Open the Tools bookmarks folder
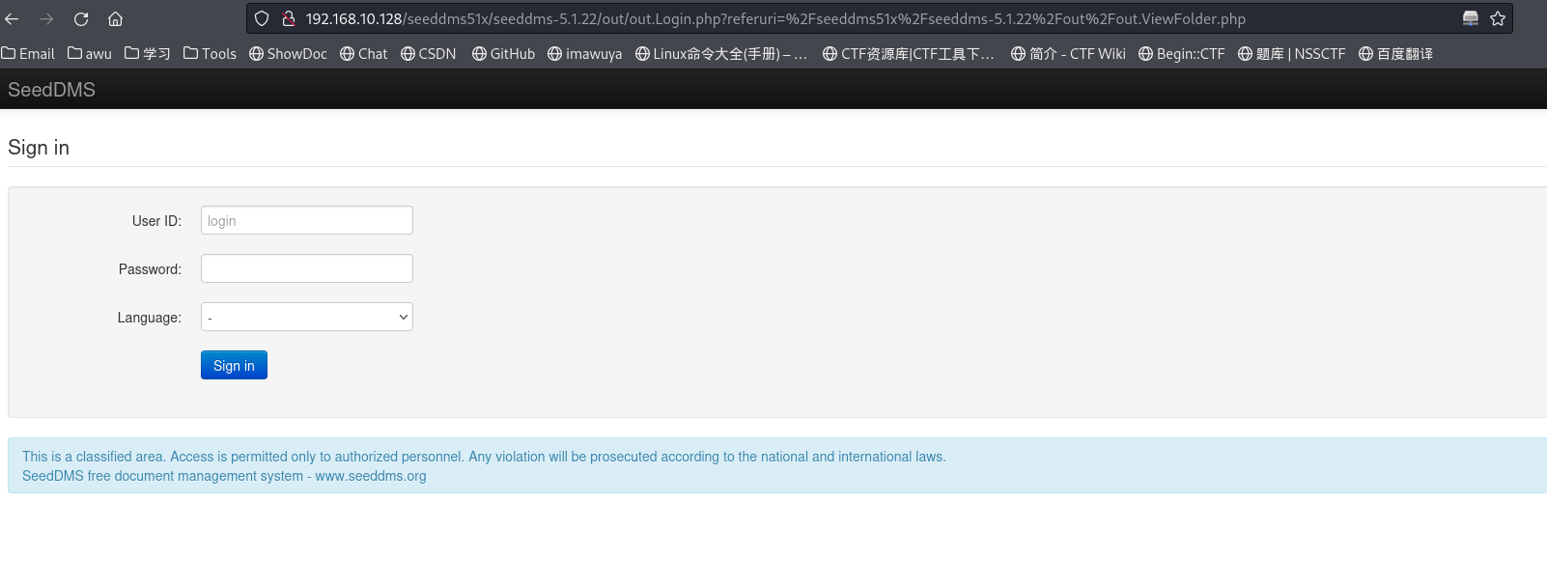Screen dimensions: 1547x586 (x=210, y=54)
